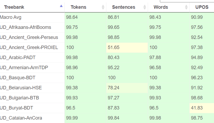Click Perseus UPOS value 92.54

tap(197, 37)
